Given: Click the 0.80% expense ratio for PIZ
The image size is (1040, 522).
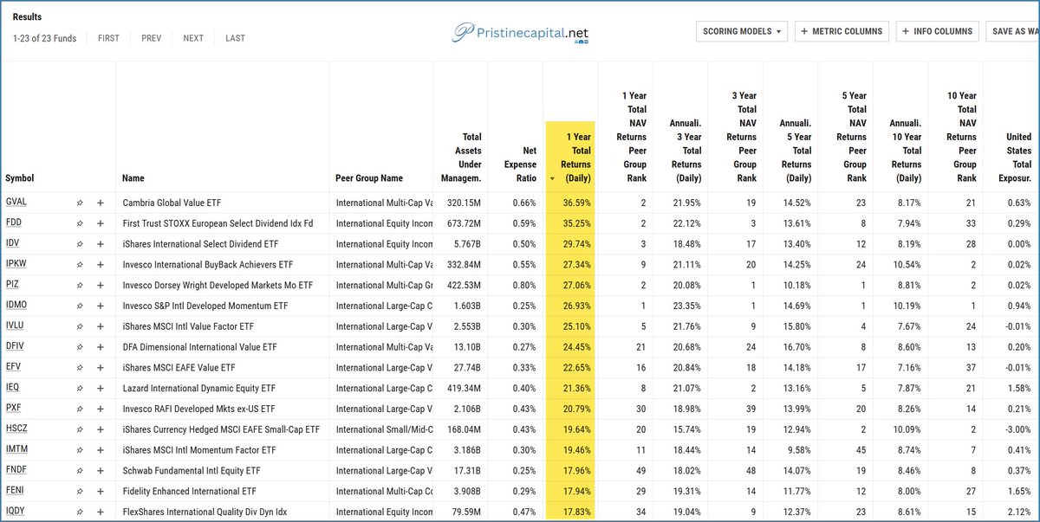Looking at the screenshot, I should [524, 285].
